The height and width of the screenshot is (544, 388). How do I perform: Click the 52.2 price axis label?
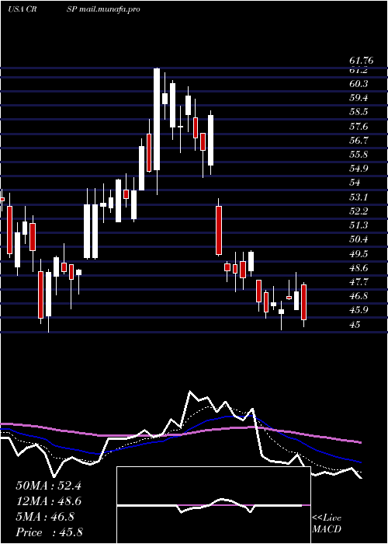[x=359, y=211]
